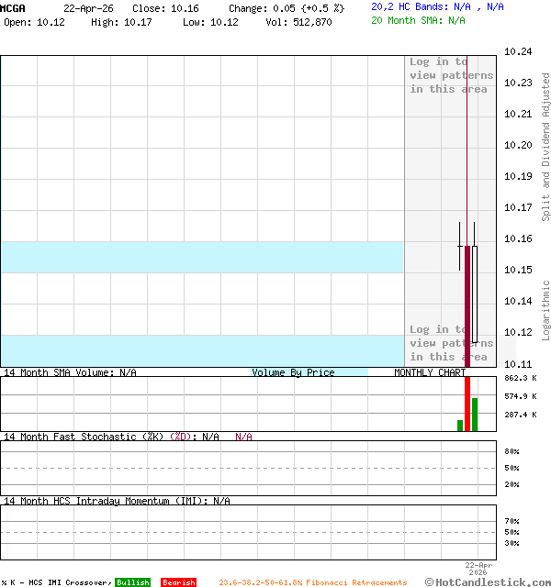
Task: Click the MCGA ticker symbol
Action: [x=13, y=8]
